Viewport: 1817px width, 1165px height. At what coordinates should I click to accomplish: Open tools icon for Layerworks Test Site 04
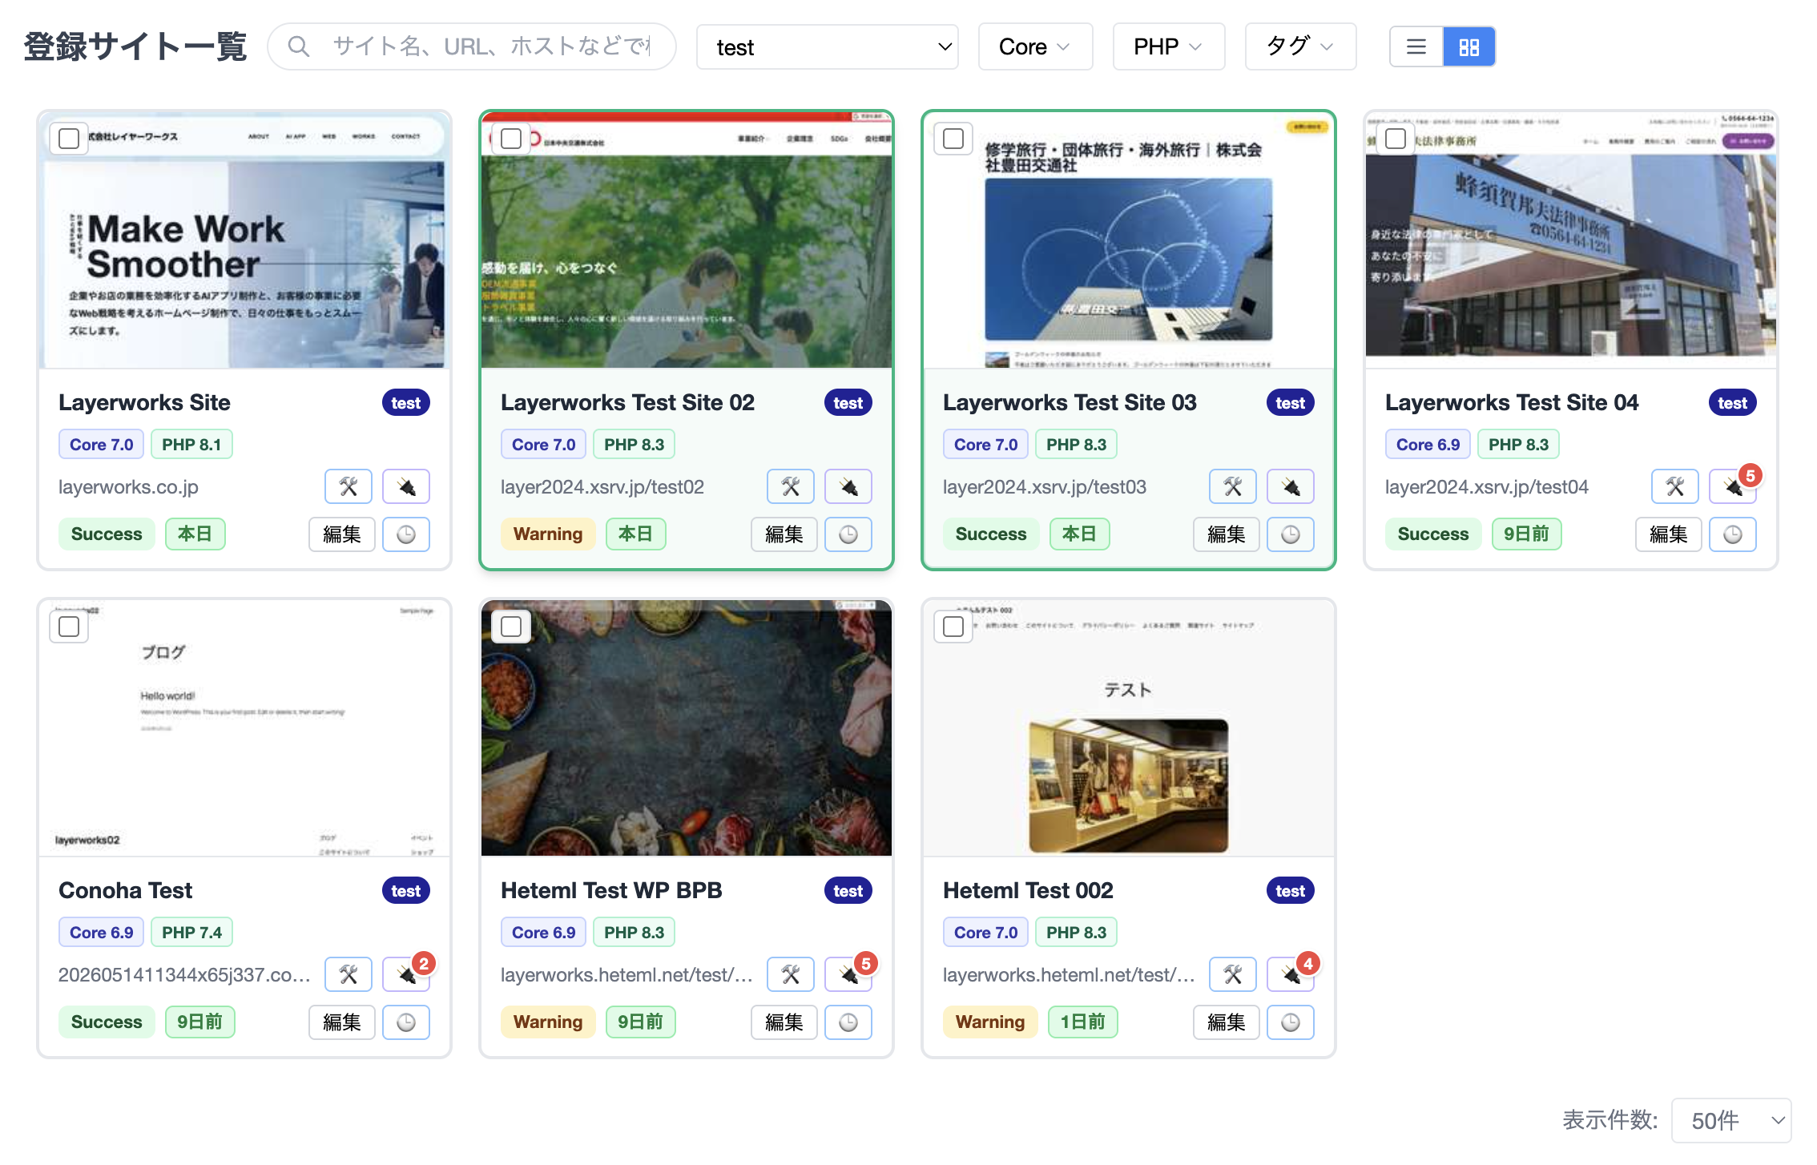[x=1675, y=486]
